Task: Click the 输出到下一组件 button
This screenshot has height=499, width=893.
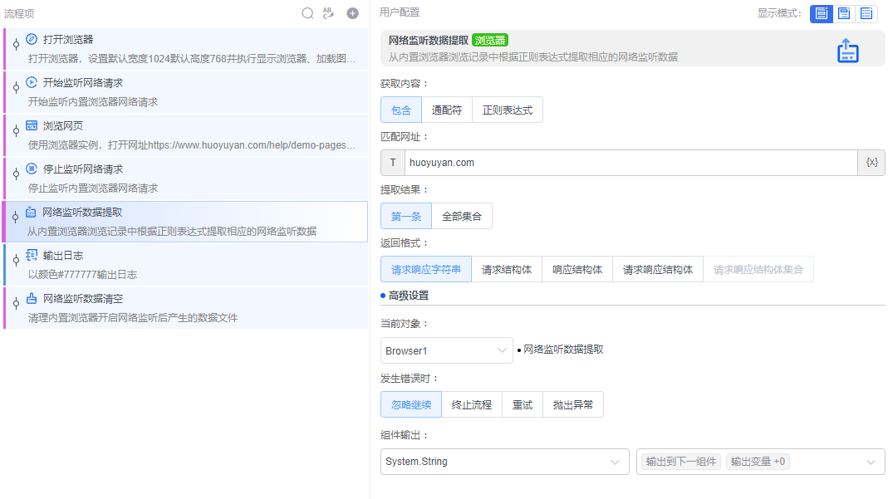Action: 679,461
